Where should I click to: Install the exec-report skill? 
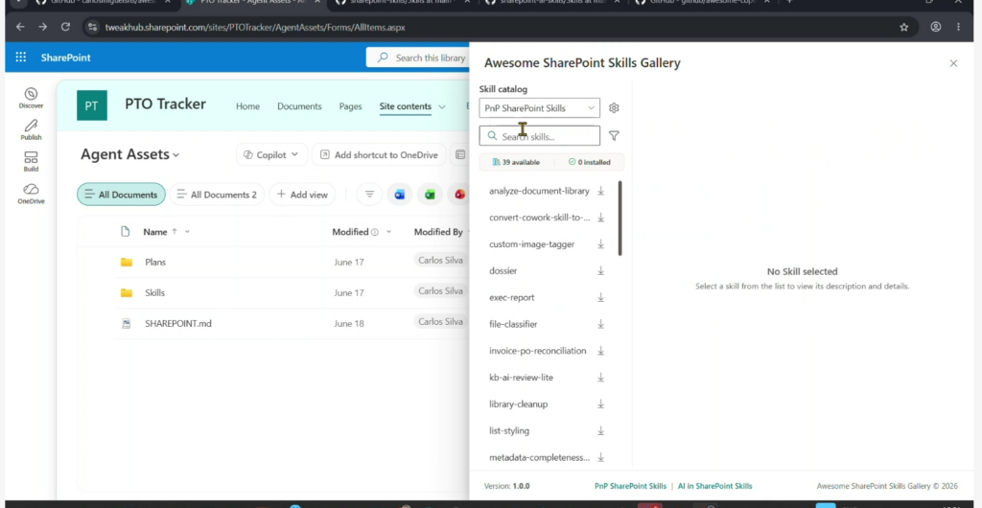600,298
